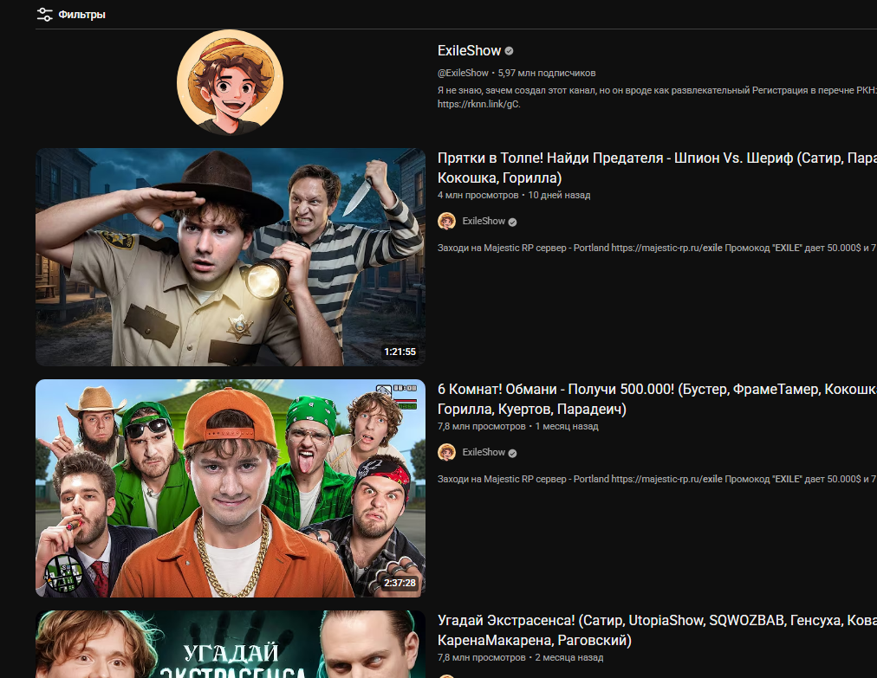
Task: Play the sheriff and spy video thumbnail
Action: [231, 257]
